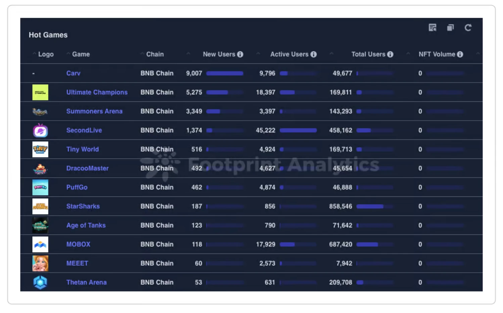Image resolution: width=503 pixels, height=313 pixels.
Task: Click the info icon next to NFT Volume
Action: 460,54
